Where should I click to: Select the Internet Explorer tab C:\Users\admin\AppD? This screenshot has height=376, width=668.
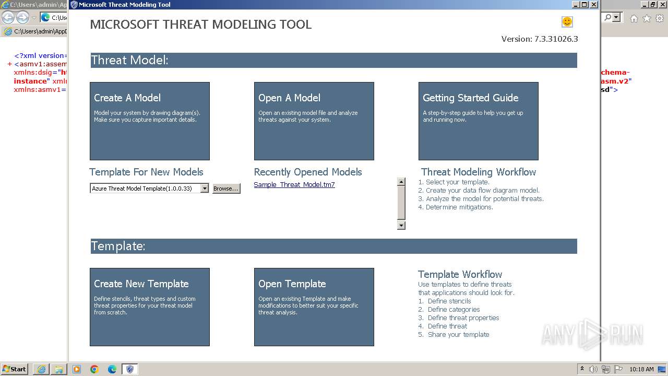point(35,31)
